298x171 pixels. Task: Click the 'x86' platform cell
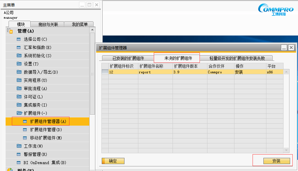pos(275,72)
